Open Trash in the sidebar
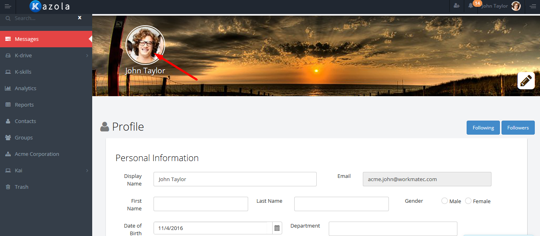This screenshot has height=236, width=540. tap(46, 187)
